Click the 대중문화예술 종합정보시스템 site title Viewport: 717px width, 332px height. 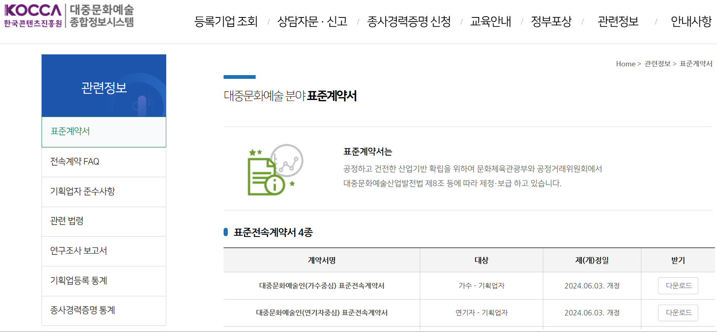[x=101, y=16]
